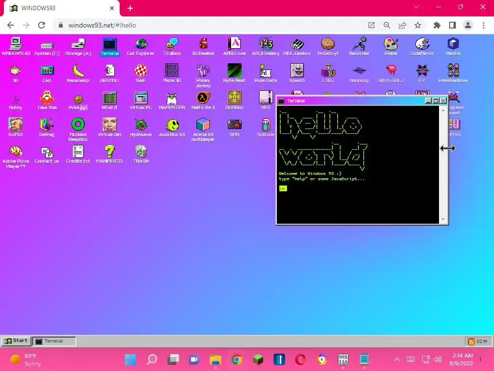This screenshot has height=371, width=494.
Task: Open the Storage (A:) drive icon
Action: [78, 47]
